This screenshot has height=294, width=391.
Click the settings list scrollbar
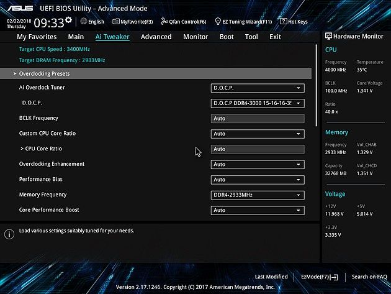pyautogui.click(x=316, y=85)
